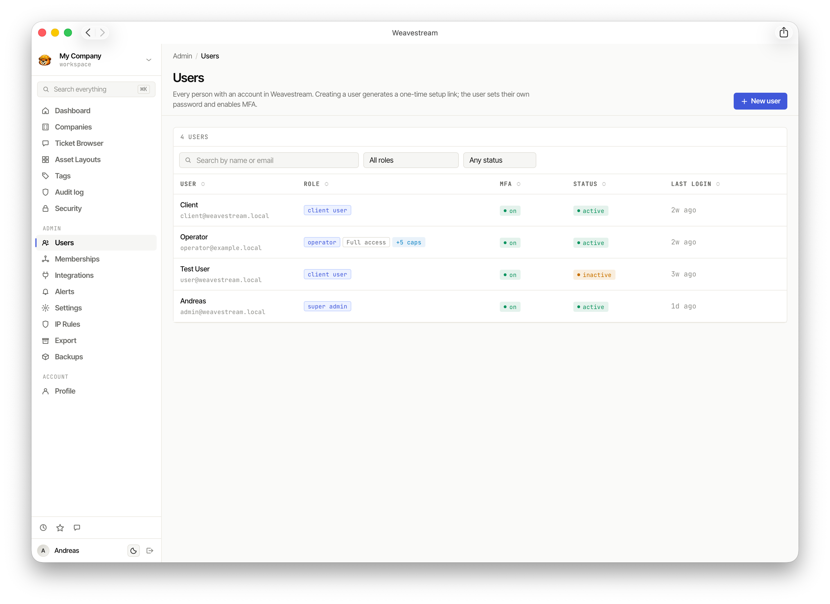Open the Operator user row name
The image size is (830, 604).
pyautogui.click(x=194, y=237)
